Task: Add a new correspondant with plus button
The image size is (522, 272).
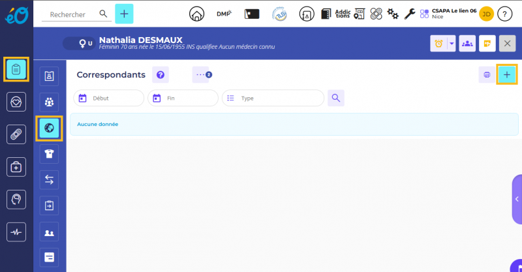Action: 507,75
